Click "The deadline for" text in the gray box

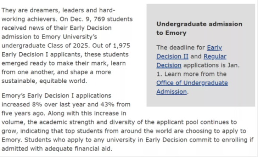tap(181, 48)
